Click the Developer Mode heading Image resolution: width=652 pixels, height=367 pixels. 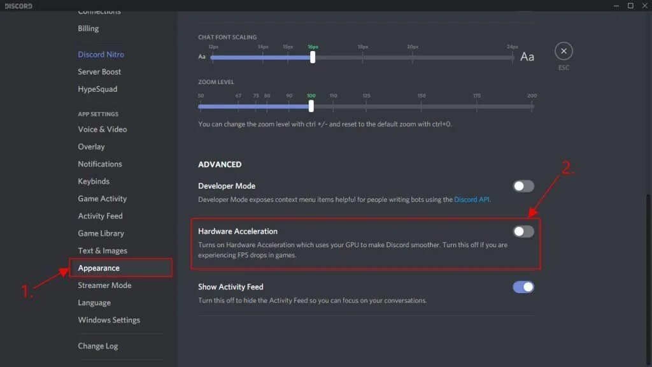coord(227,186)
